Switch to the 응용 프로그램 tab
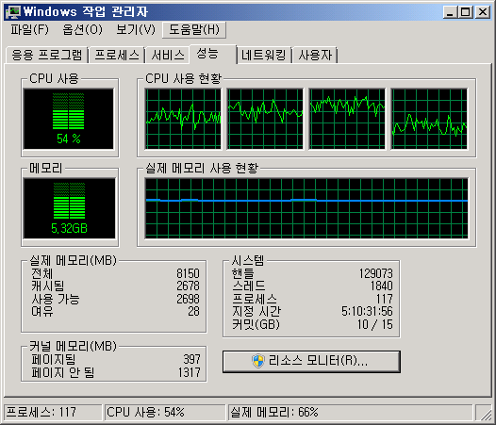The image size is (496, 425). pyautogui.click(x=47, y=56)
